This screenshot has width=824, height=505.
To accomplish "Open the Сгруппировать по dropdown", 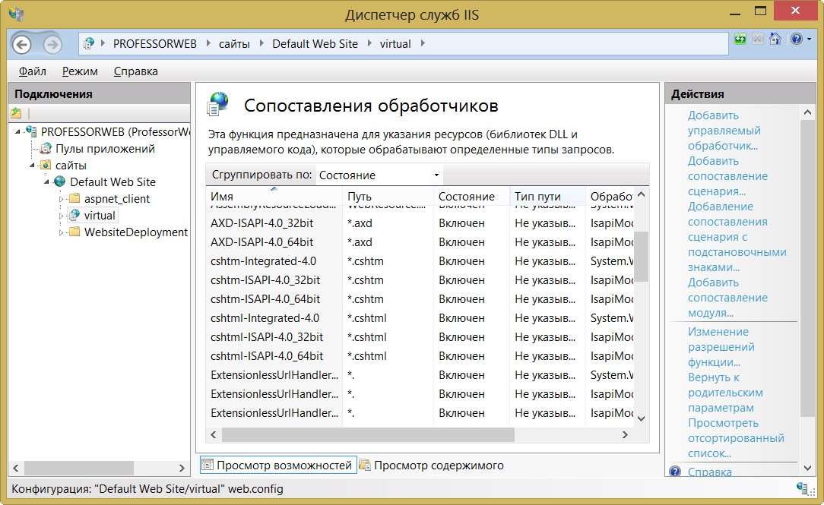I will (379, 175).
